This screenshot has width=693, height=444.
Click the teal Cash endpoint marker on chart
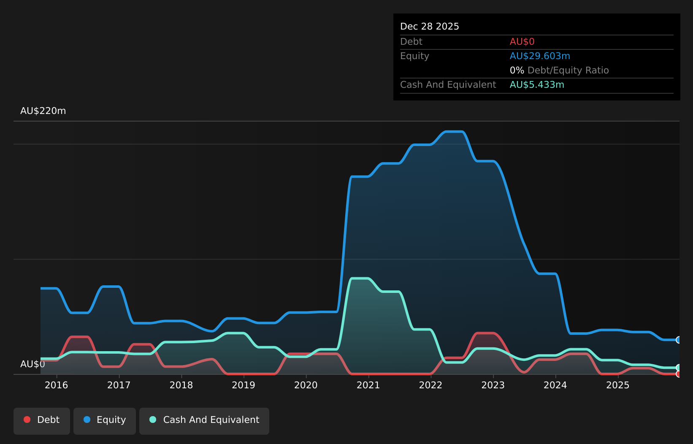(679, 368)
